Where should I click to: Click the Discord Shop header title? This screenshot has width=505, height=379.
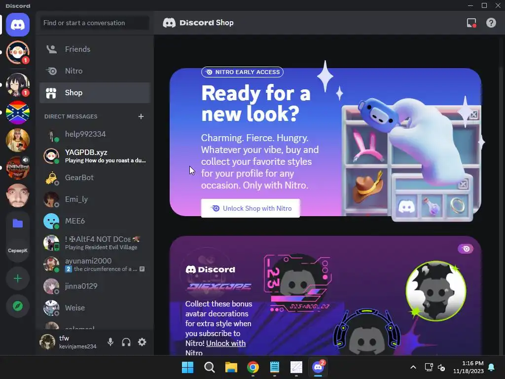[x=207, y=23]
